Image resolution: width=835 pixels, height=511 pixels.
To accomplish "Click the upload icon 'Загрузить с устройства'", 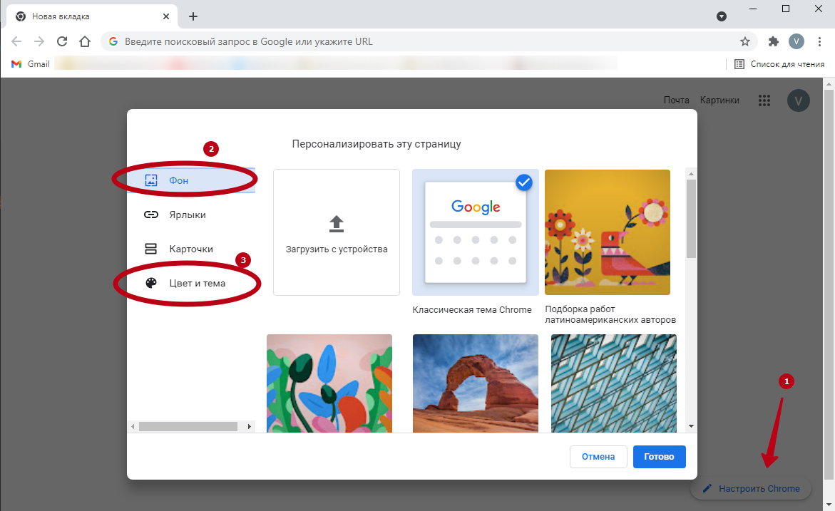I will point(337,224).
